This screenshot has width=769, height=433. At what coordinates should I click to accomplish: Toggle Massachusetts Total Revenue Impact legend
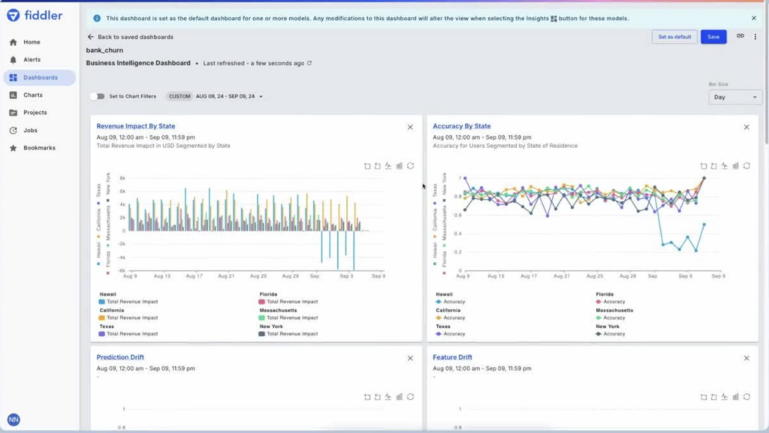(x=288, y=318)
